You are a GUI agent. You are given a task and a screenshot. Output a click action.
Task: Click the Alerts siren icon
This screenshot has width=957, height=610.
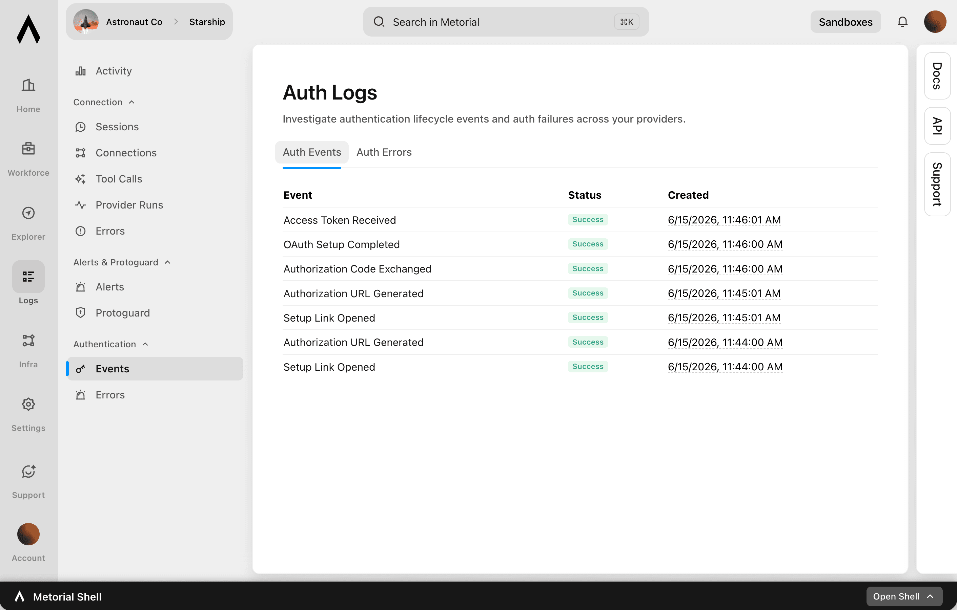point(81,287)
